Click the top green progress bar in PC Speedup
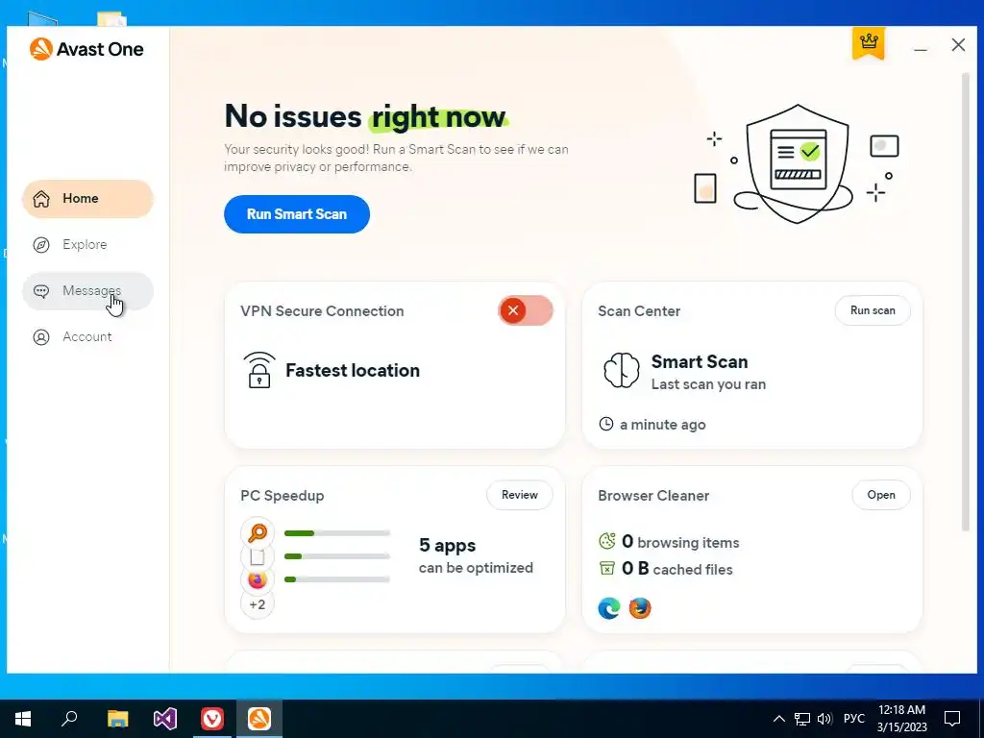984x738 pixels. pyautogui.click(x=337, y=533)
